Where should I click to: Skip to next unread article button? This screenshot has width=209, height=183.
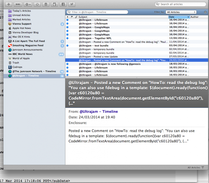(18, 4)
